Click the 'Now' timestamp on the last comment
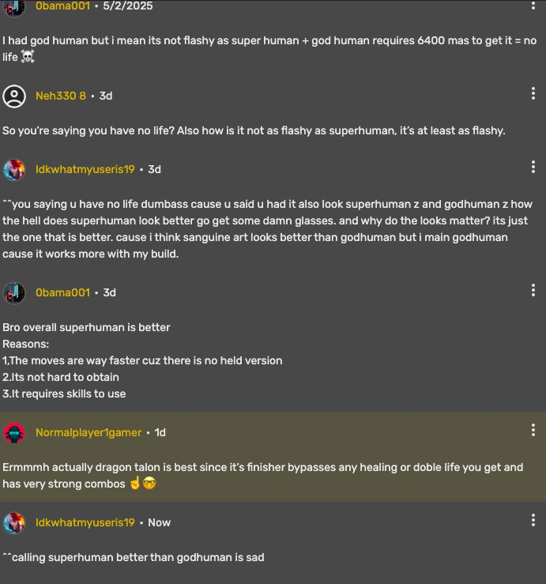 159,523
